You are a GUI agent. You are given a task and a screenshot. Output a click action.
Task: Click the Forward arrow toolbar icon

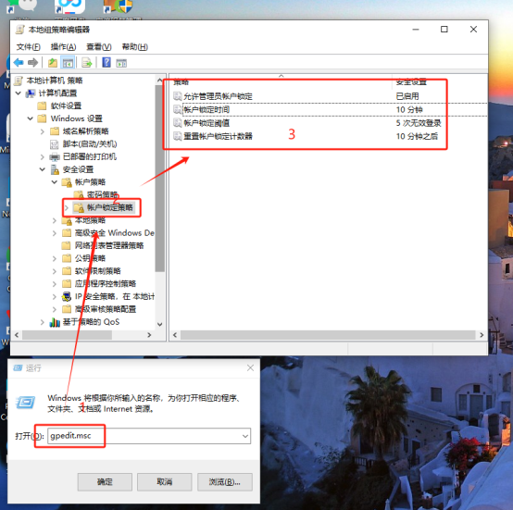pos(32,62)
